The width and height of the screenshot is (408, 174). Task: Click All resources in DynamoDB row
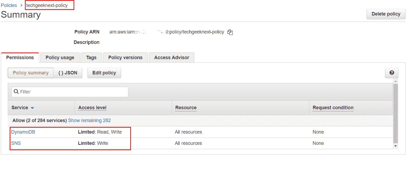tap(188, 132)
